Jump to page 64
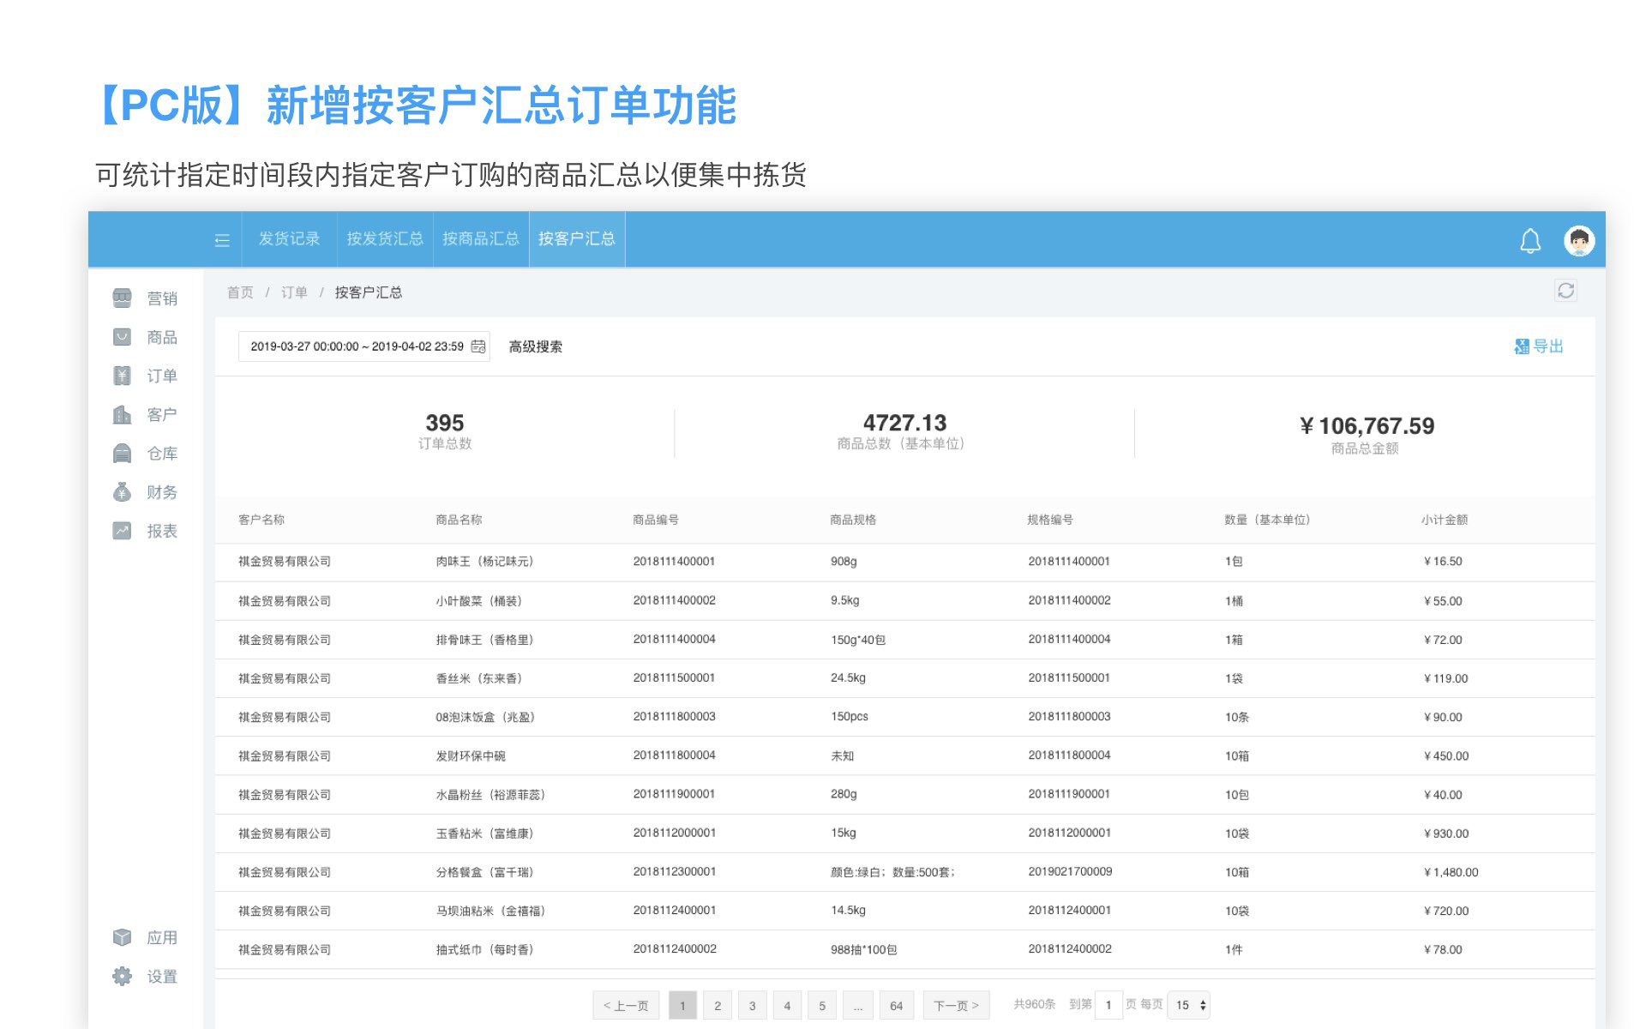Image resolution: width=1646 pixels, height=1029 pixels. click(896, 1005)
